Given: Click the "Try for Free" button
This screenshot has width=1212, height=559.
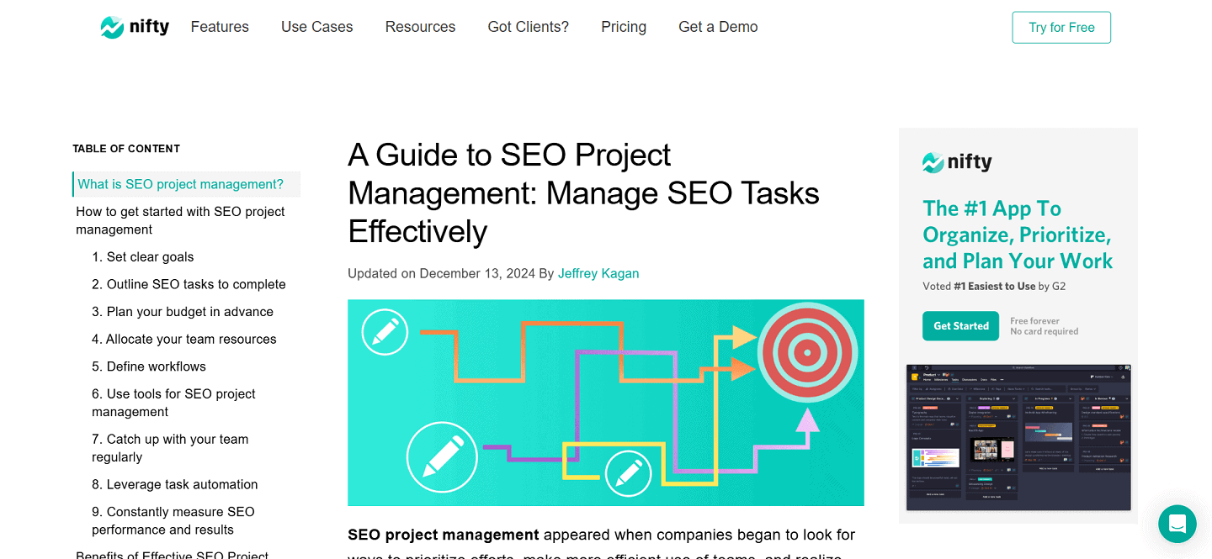Looking at the screenshot, I should [x=1061, y=27].
